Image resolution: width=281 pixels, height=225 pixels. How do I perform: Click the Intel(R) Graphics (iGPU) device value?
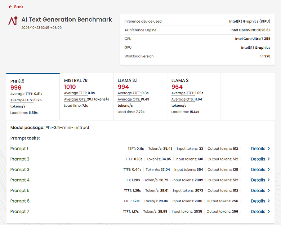pos(250,21)
